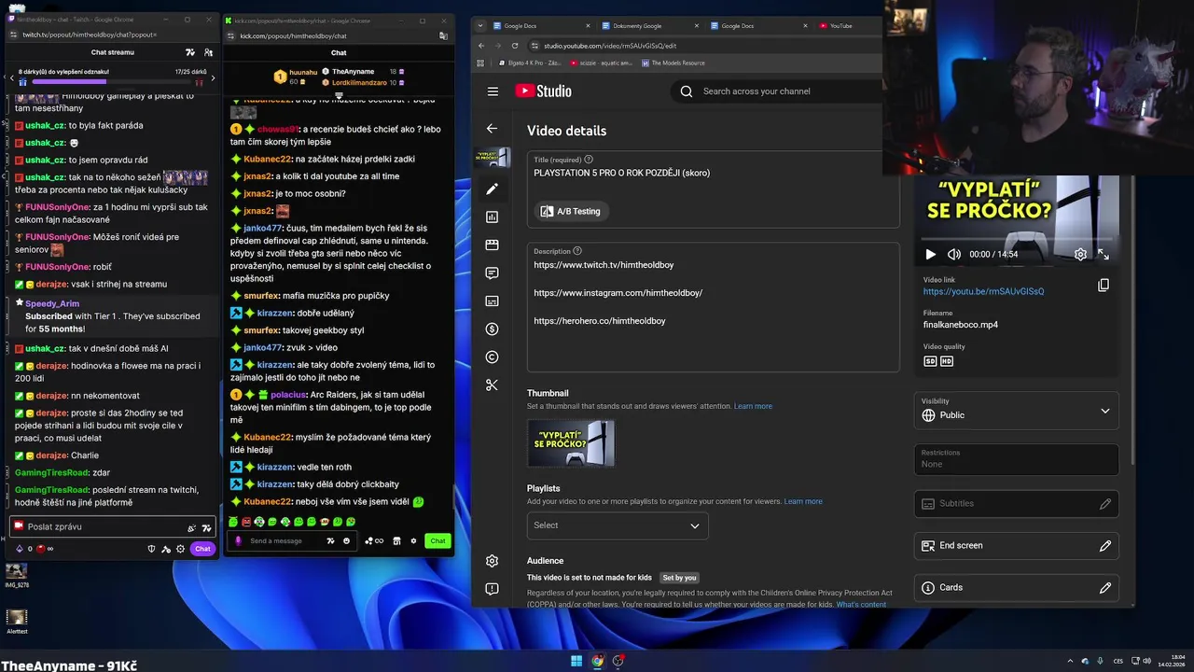Screen dimensions: 1194x672
Task: Select the uploaded thumbnail under Thumbnail
Action: 571,443
